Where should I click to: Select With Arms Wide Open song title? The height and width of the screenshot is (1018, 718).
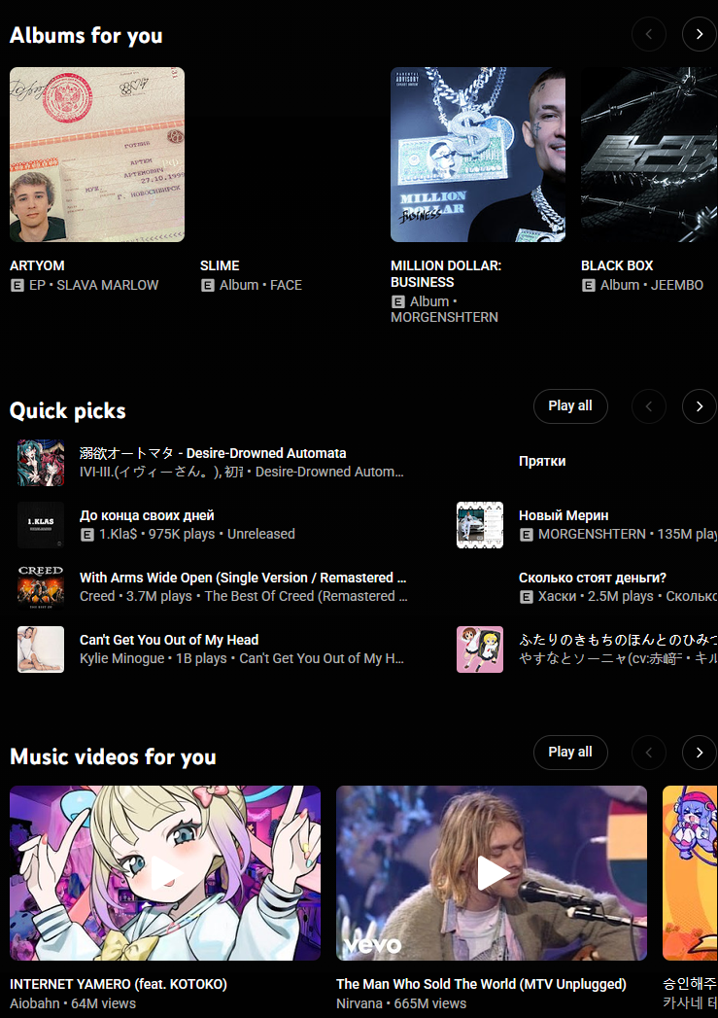(243, 578)
